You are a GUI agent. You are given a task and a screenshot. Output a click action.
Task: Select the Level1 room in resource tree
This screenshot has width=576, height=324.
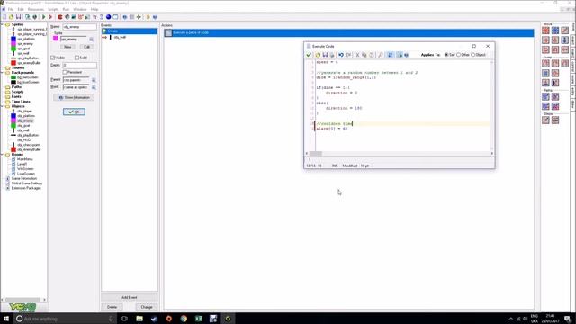click(x=22, y=164)
